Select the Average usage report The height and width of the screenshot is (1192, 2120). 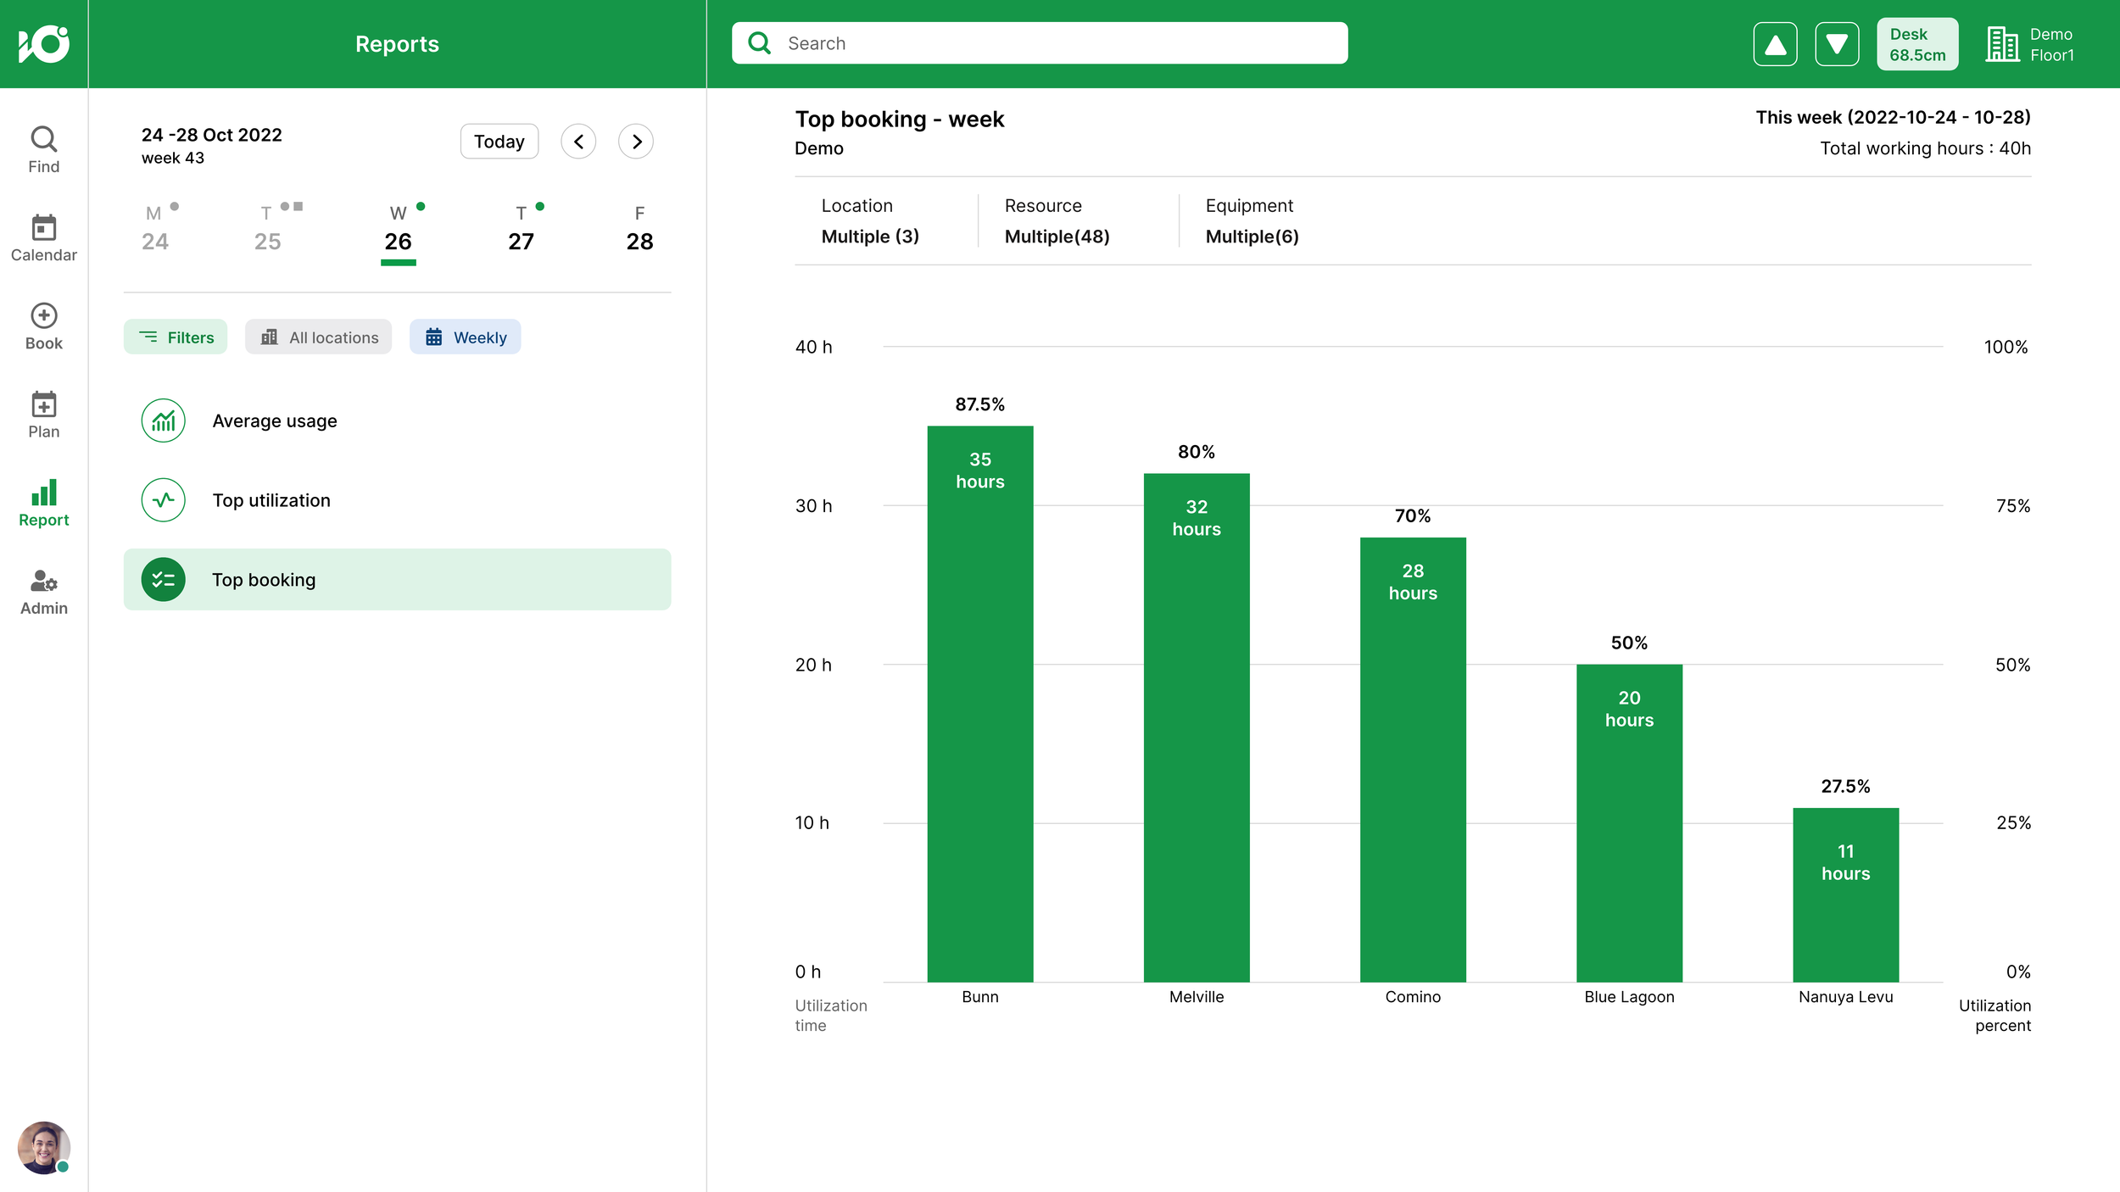coord(397,421)
